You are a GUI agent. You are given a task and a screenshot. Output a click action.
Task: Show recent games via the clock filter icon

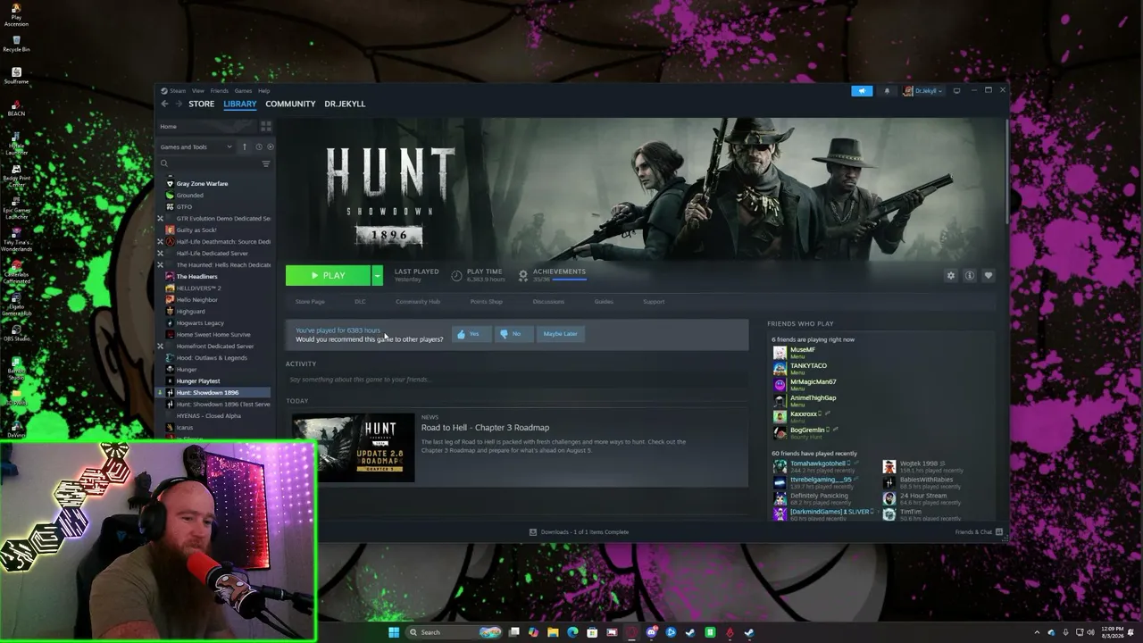coord(259,146)
